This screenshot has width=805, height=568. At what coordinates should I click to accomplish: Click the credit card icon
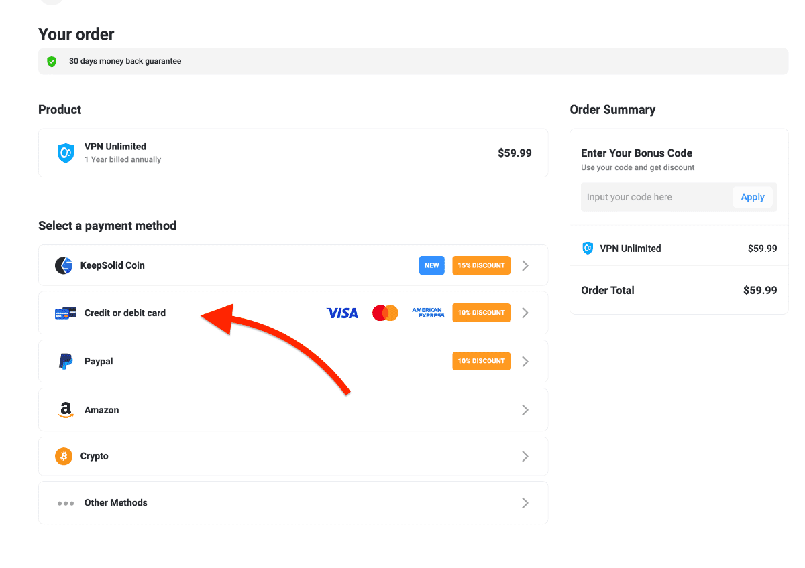click(65, 313)
